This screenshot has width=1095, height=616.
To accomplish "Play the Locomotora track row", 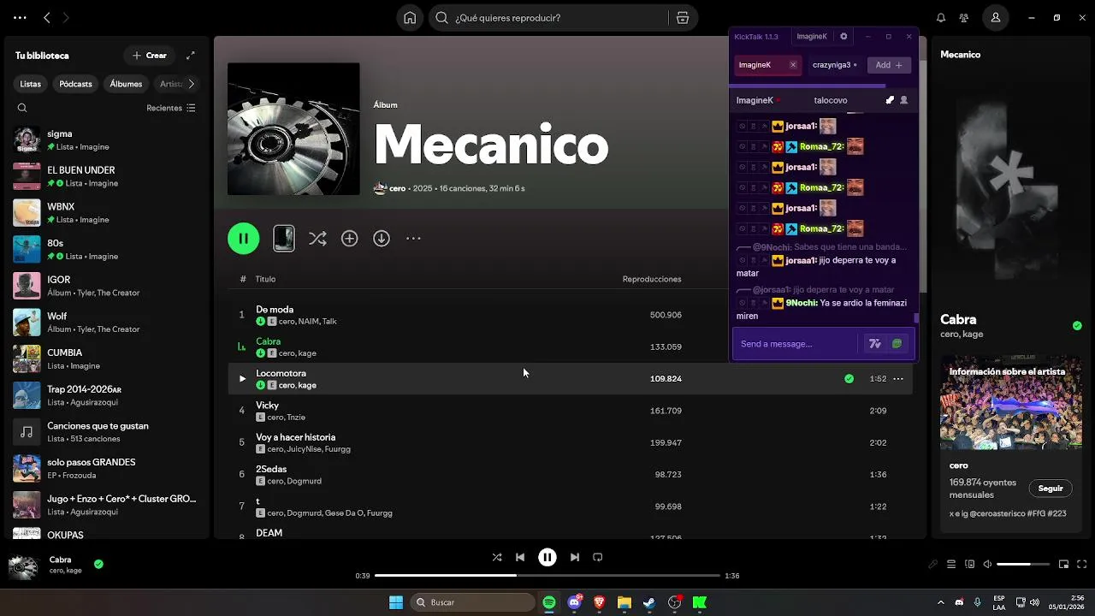I will (x=242, y=379).
